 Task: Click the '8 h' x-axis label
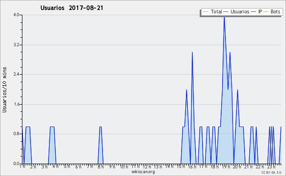point(101,166)
